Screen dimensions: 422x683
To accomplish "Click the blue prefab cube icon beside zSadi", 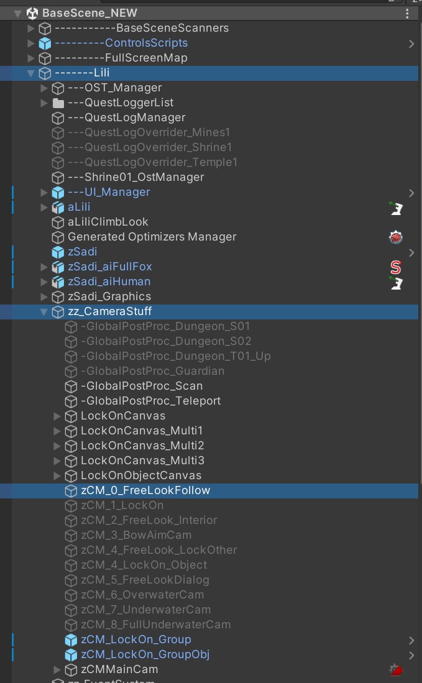I will pos(58,252).
